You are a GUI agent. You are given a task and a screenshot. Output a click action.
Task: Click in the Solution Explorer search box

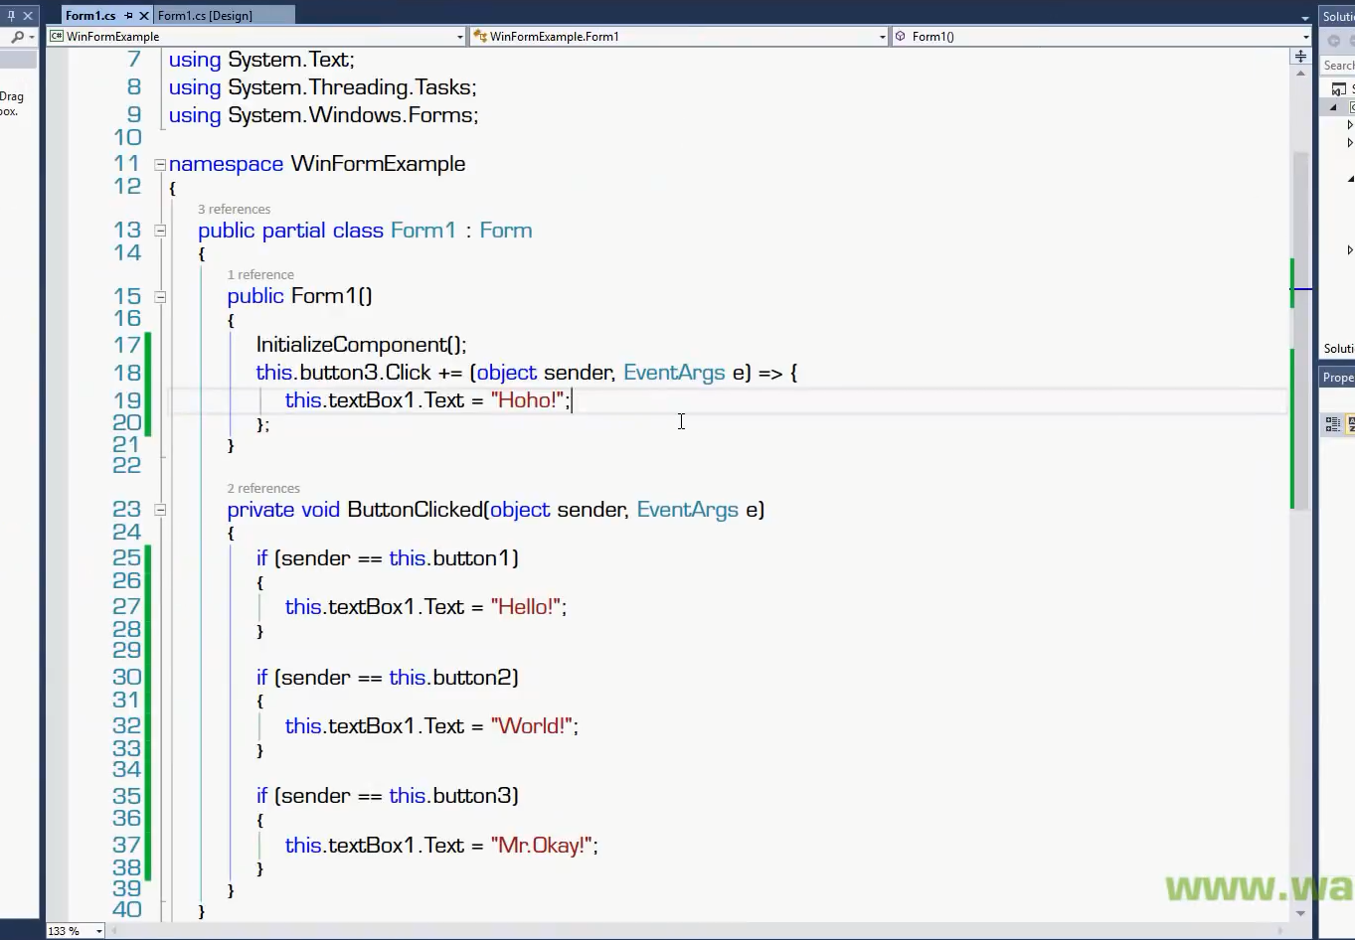pyautogui.click(x=1338, y=66)
